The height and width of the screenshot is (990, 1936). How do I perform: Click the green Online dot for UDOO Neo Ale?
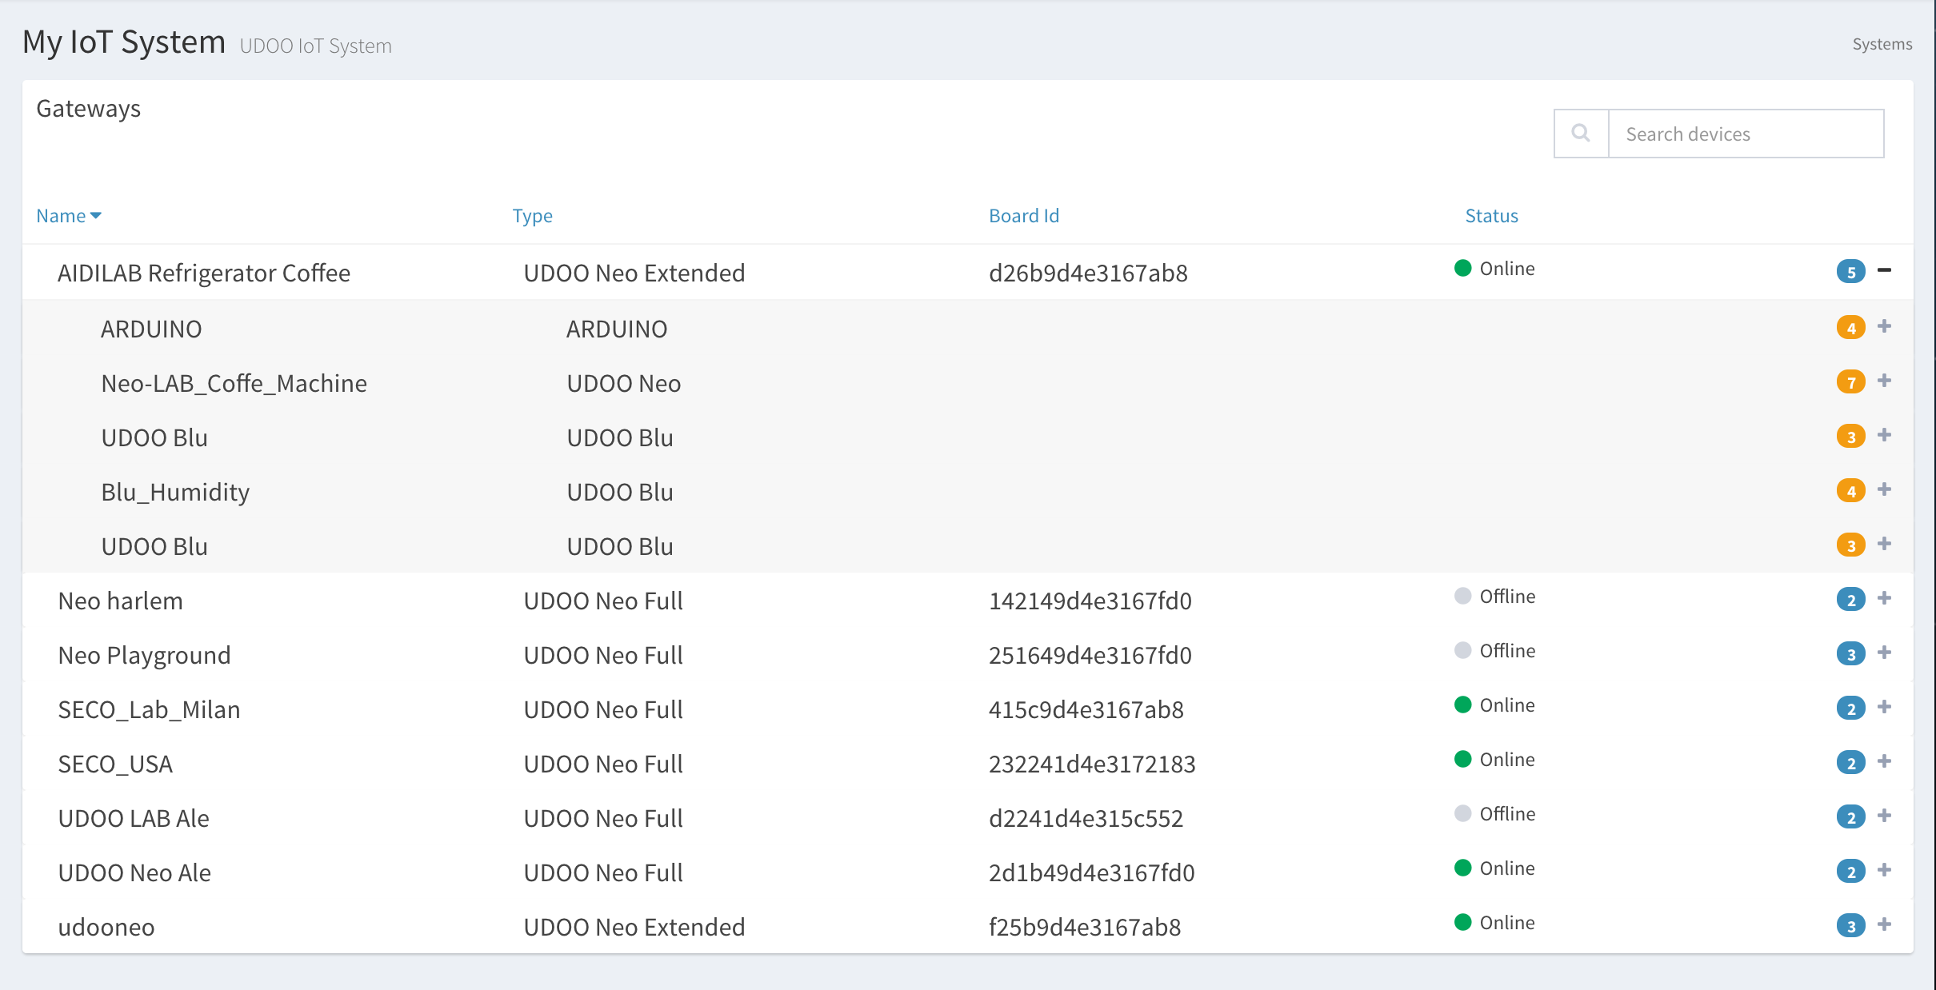1462,868
